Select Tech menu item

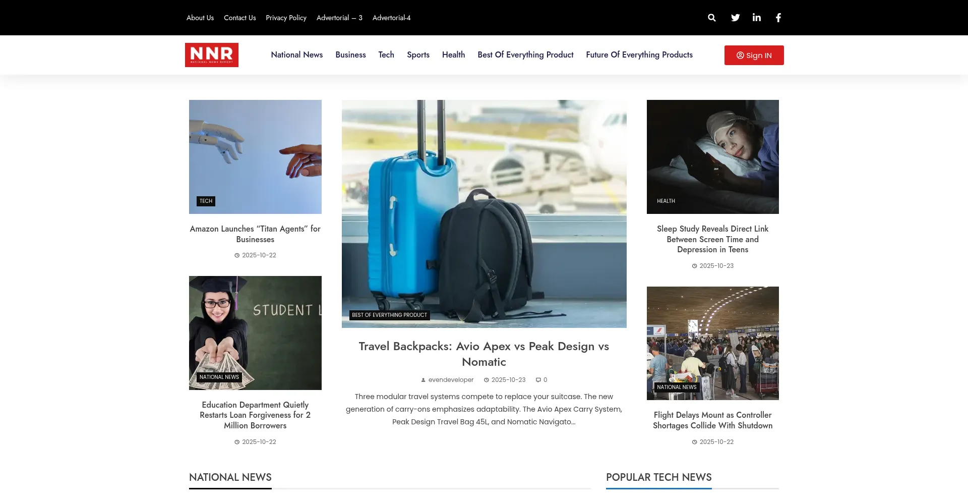click(386, 54)
